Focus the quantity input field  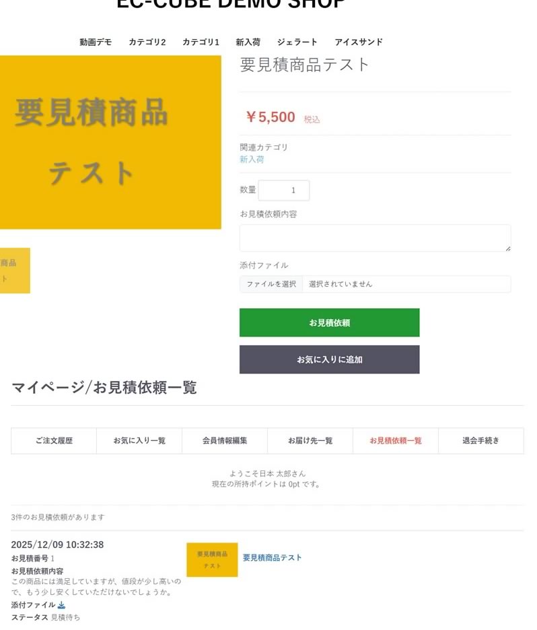[283, 190]
